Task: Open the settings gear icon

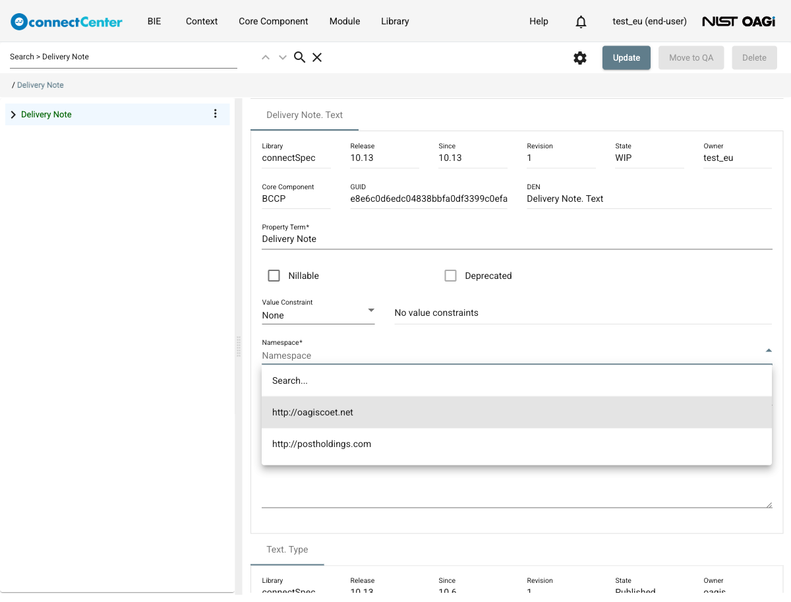Action: 580,58
